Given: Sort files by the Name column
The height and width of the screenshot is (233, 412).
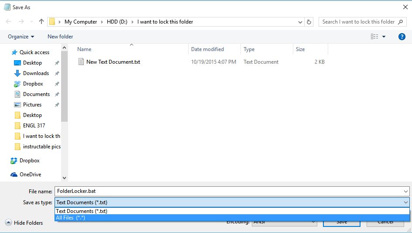Looking at the screenshot, I should point(84,49).
